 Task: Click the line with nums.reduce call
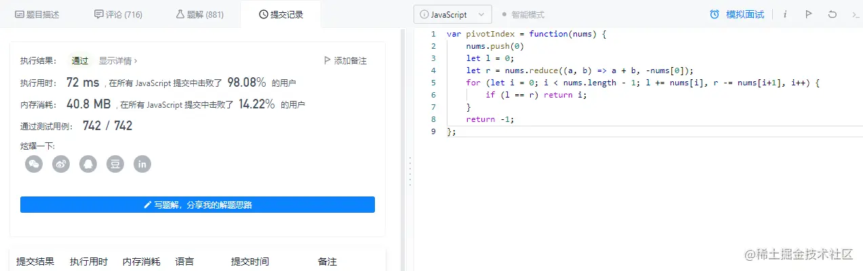coord(580,70)
